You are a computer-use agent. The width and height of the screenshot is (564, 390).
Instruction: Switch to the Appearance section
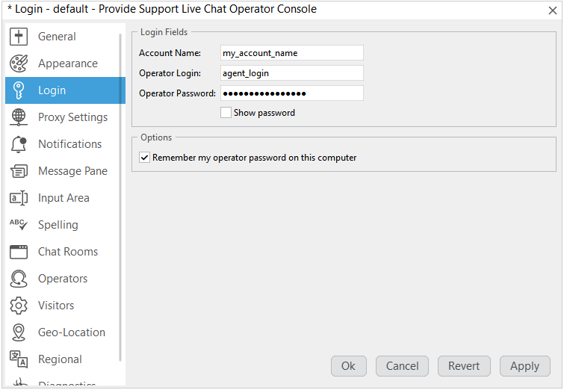tap(65, 64)
